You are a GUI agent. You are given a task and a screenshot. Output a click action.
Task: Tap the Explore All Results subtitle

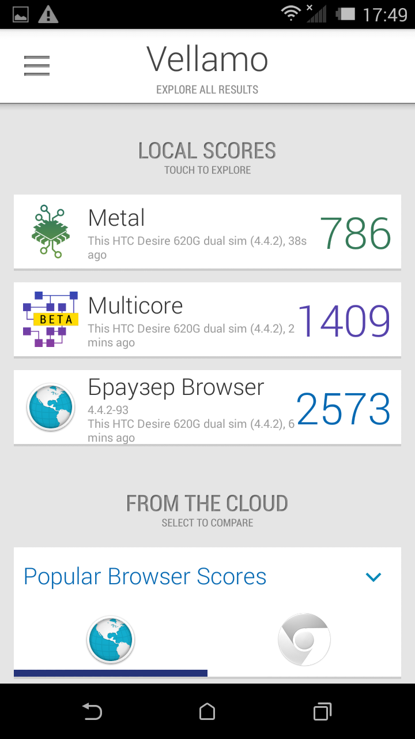coord(207,89)
